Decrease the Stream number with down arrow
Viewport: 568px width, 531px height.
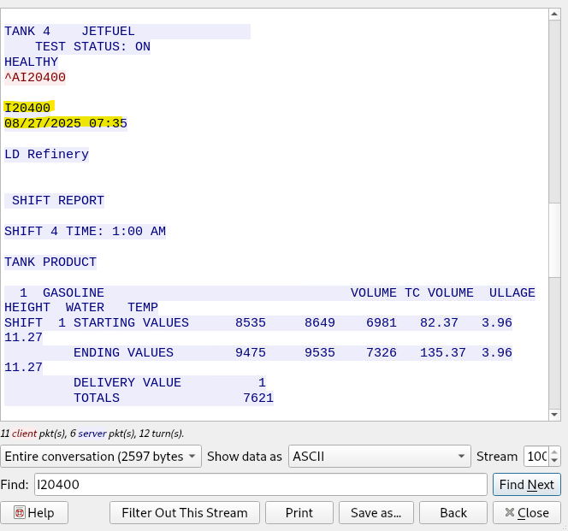click(554, 462)
